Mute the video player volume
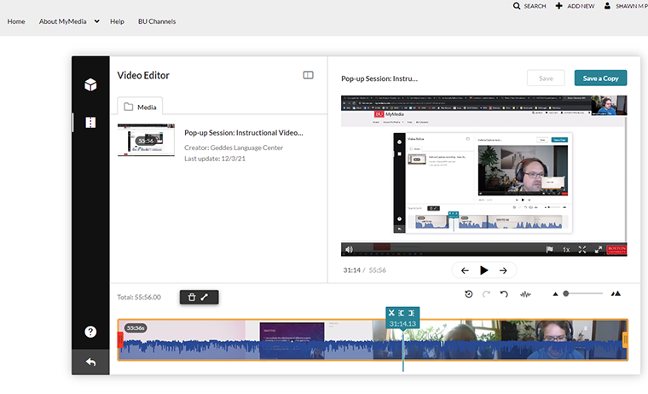Screen dimensions: 648x394 (348, 250)
